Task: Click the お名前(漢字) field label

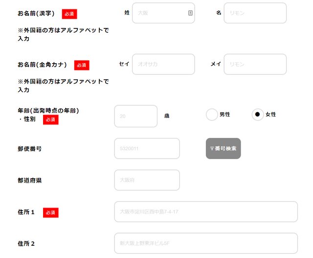Action: pos(36,13)
